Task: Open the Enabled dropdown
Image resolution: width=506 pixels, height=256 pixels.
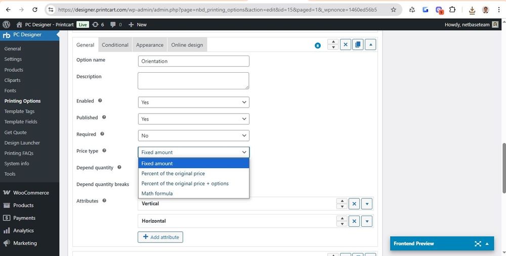Action: (193, 102)
